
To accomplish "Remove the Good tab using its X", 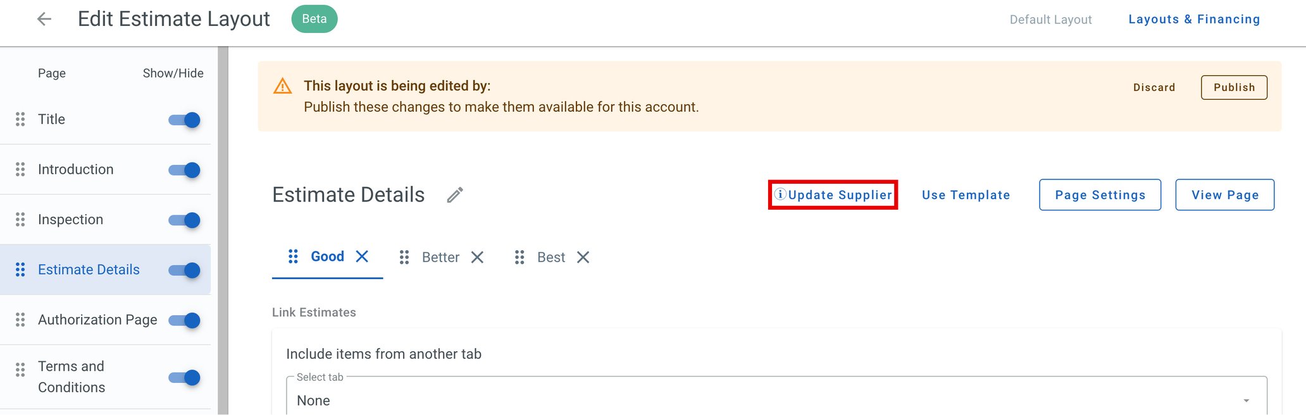I will [x=363, y=256].
